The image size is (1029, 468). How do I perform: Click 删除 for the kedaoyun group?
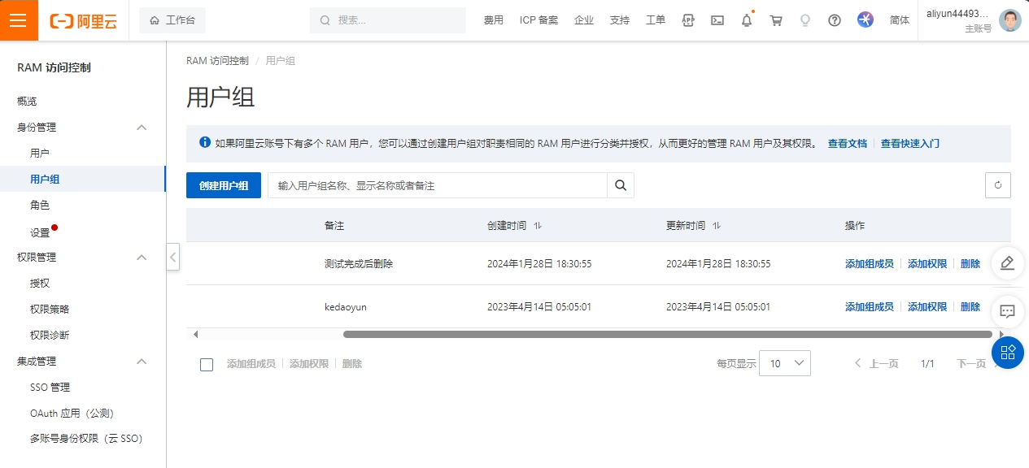point(970,307)
